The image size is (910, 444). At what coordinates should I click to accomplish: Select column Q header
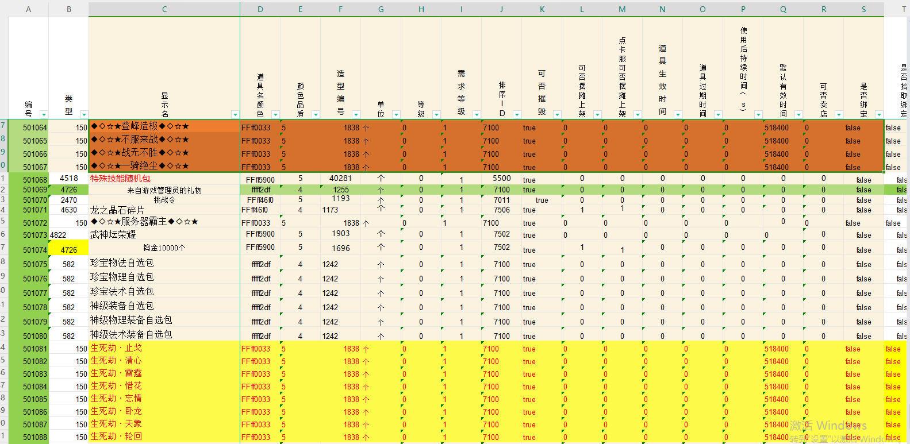783,9
